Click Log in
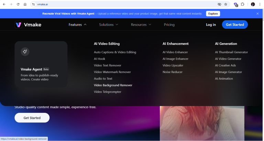 [211, 25]
